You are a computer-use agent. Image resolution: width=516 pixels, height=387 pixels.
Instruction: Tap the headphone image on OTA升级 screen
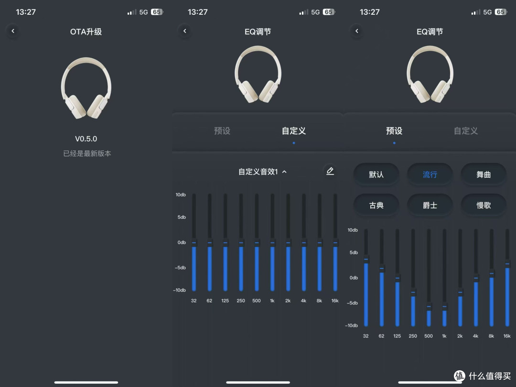(x=86, y=88)
